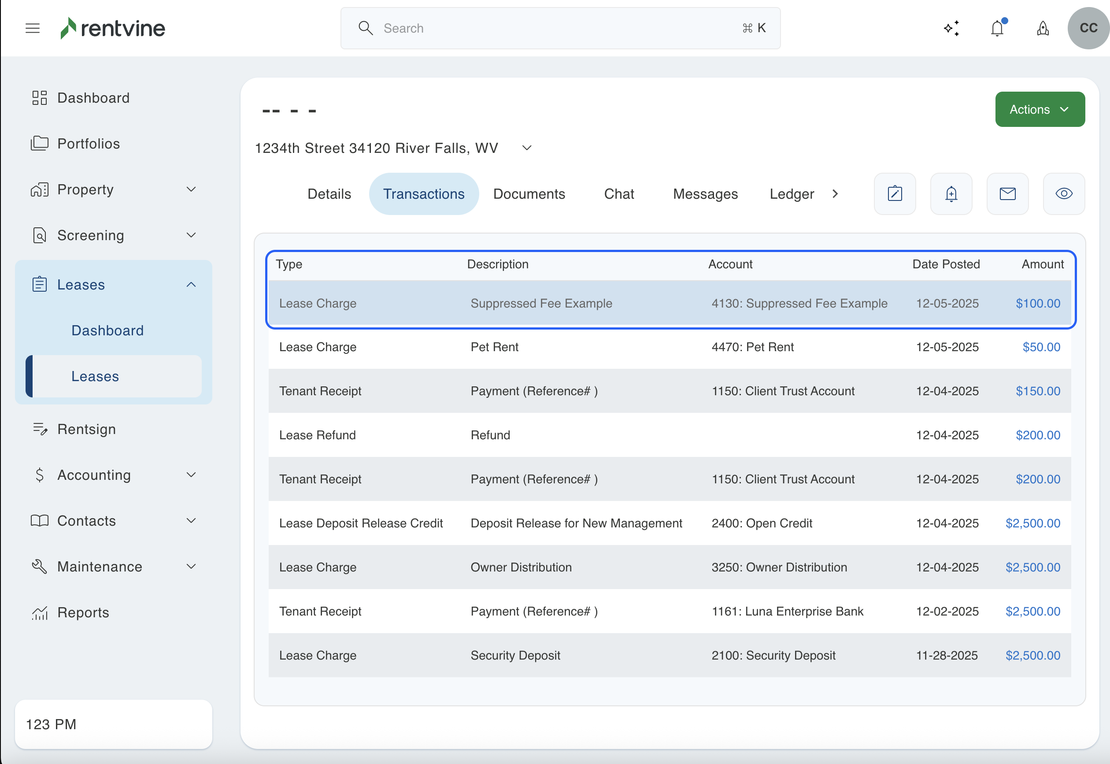The image size is (1110, 764).
Task: Open the $50.00 Pet Rent amount link
Action: coord(1041,347)
